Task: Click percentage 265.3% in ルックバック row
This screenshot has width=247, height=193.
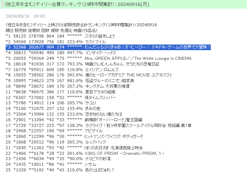Action: pos(75,142)
